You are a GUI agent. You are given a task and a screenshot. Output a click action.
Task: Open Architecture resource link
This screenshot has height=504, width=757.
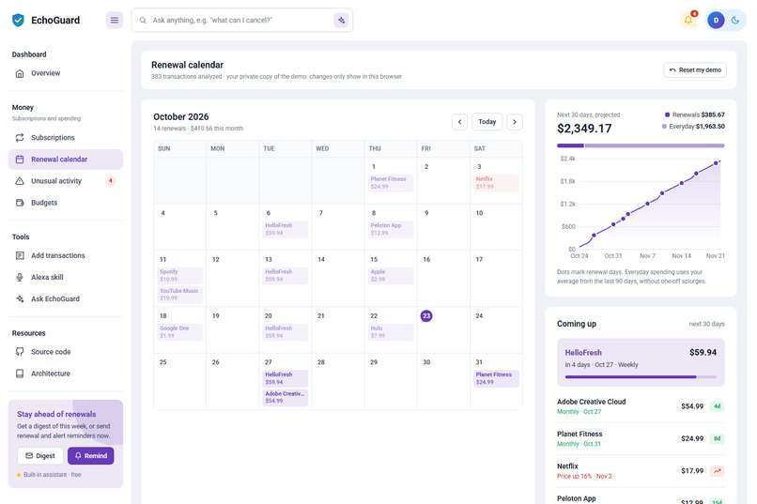click(x=66, y=374)
